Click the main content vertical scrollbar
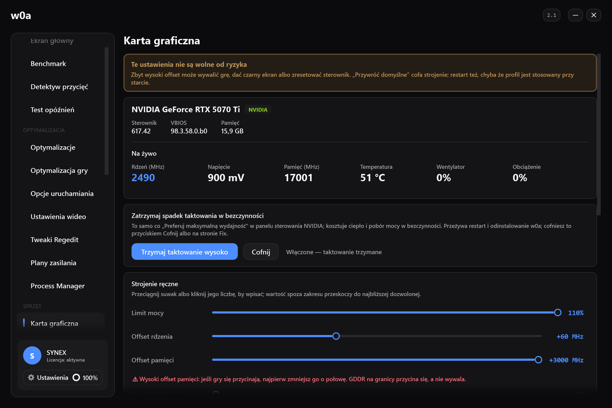The image size is (612, 408). click(599, 134)
